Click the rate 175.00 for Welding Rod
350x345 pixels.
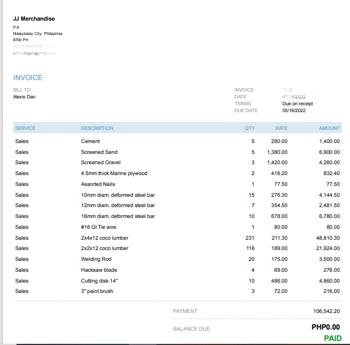pos(279,259)
